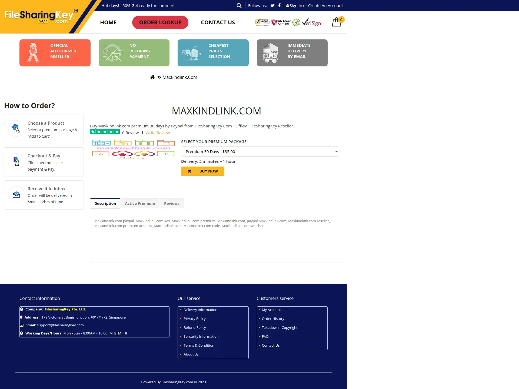Click the maxkindlink.com product thumbnail
Image resolution: width=519 pixels, height=389 pixels.
point(134,149)
